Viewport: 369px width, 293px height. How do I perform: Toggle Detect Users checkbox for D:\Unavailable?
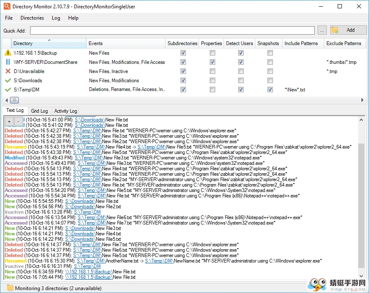(x=241, y=71)
